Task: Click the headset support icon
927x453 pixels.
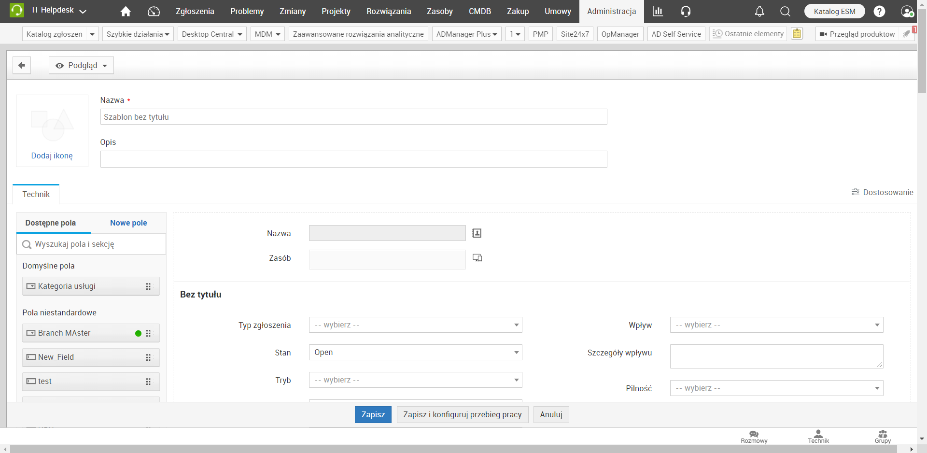Action: click(x=686, y=11)
